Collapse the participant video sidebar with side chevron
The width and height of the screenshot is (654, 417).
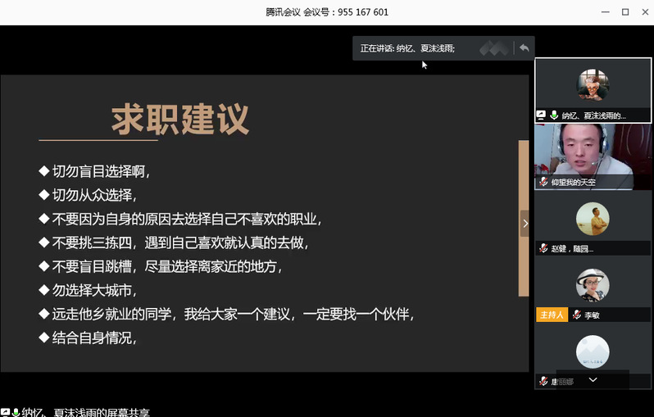click(525, 223)
